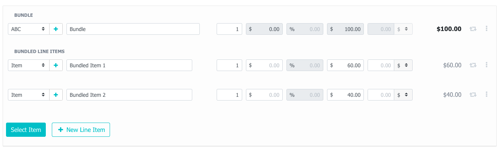Click the plus icon beside ABC dropdown
The image size is (502, 151).
[56, 29]
